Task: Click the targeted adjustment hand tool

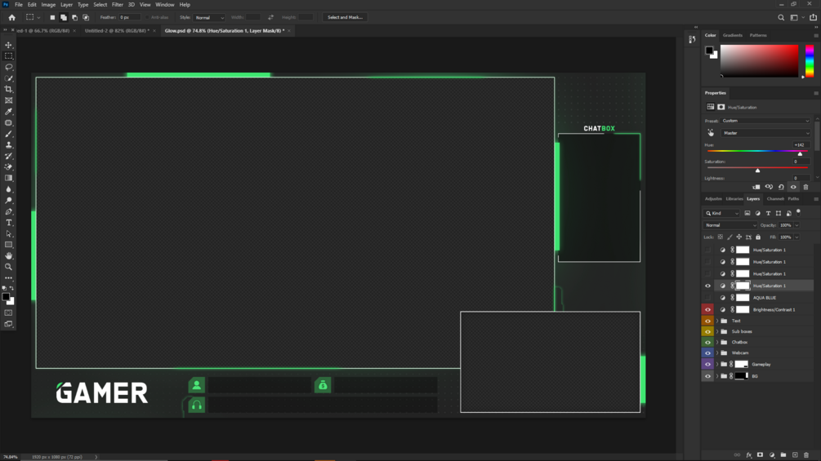Action: (711, 133)
